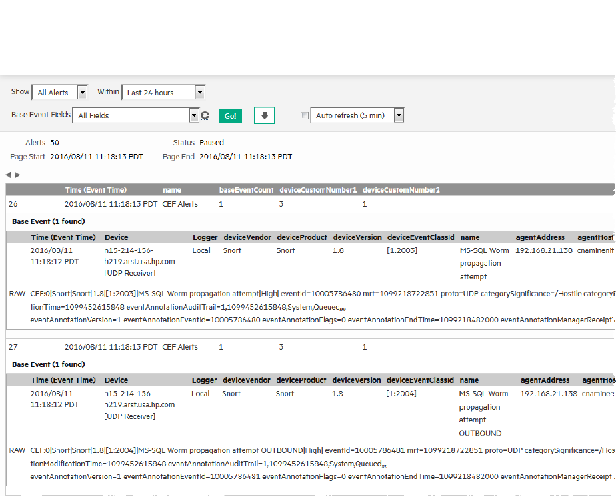
Task: Click the RAW label of the [1:2003] event
Action: 17,294
